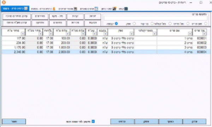Open the currency column filter dropdown

[105, 34]
